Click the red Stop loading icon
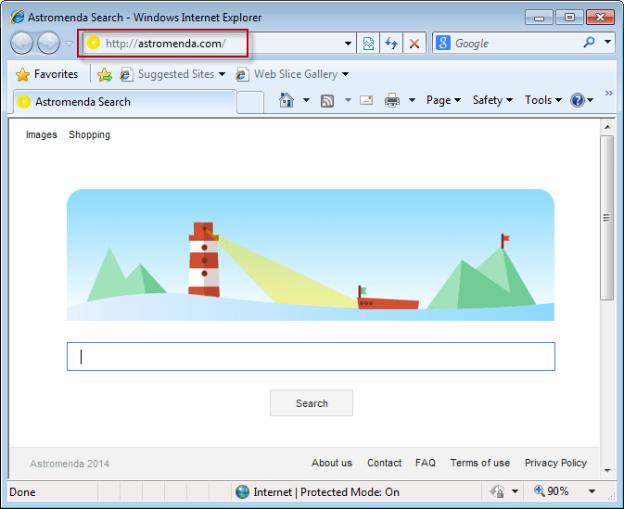The width and height of the screenshot is (624, 509). (x=414, y=43)
